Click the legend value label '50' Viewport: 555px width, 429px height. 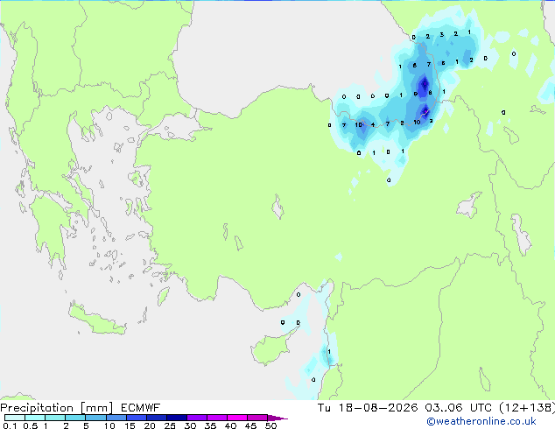[271, 425]
